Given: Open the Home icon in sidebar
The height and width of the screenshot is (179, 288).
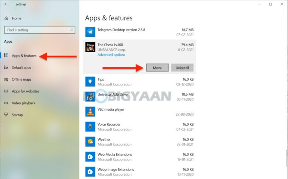Looking at the screenshot, I should 6,18.
